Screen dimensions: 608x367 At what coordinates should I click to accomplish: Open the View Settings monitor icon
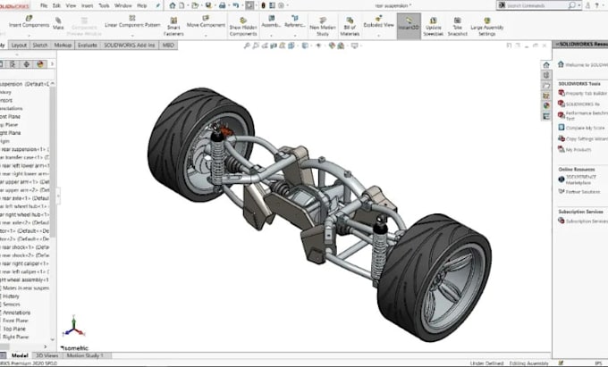354,46
